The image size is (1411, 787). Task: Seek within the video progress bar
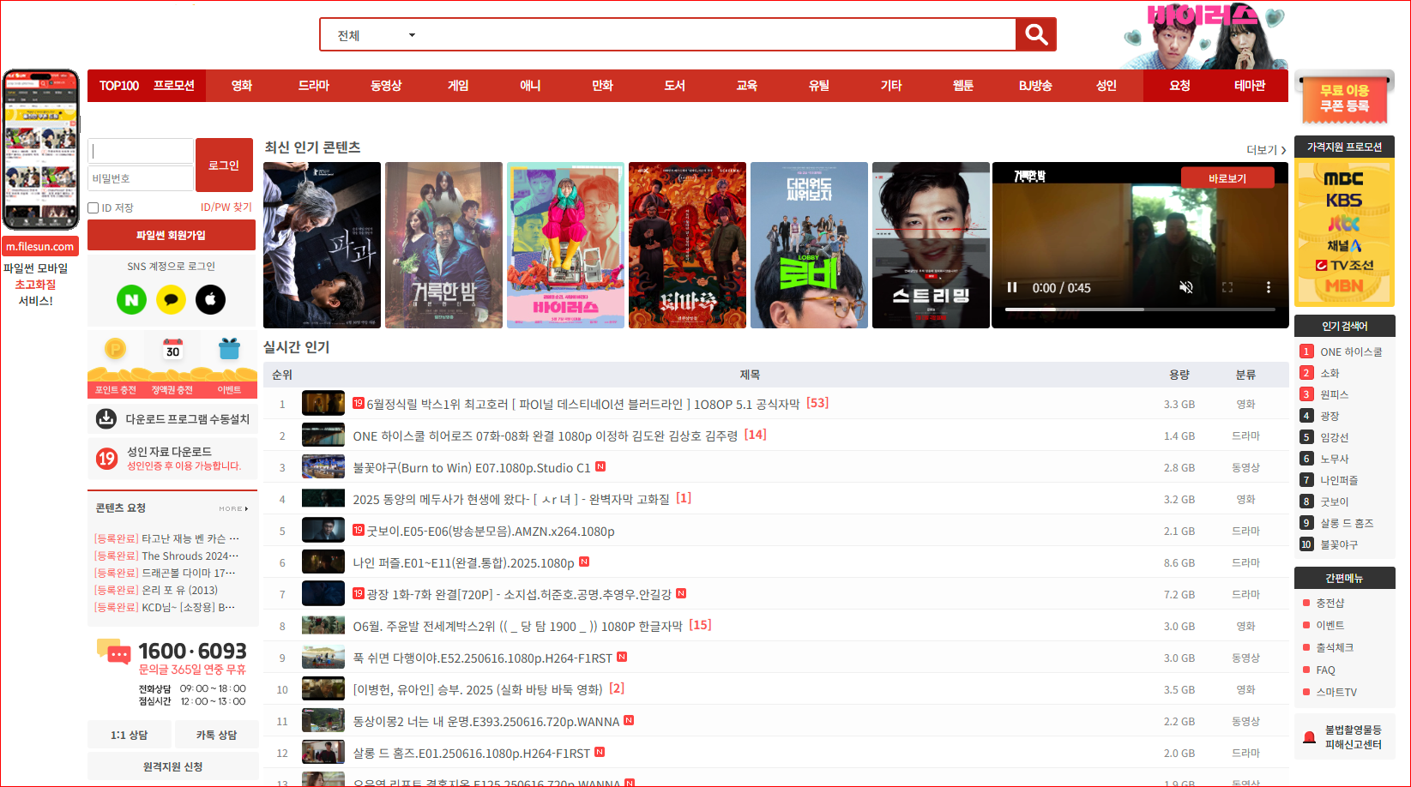[x=1140, y=309]
